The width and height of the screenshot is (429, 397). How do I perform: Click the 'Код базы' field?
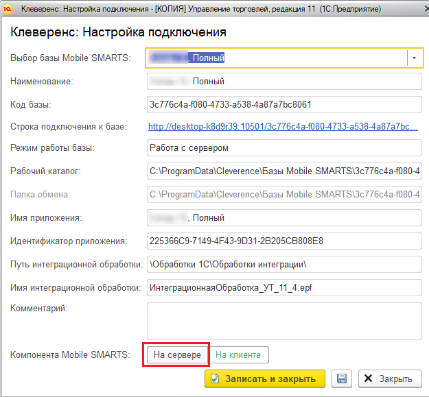click(x=284, y=104)
